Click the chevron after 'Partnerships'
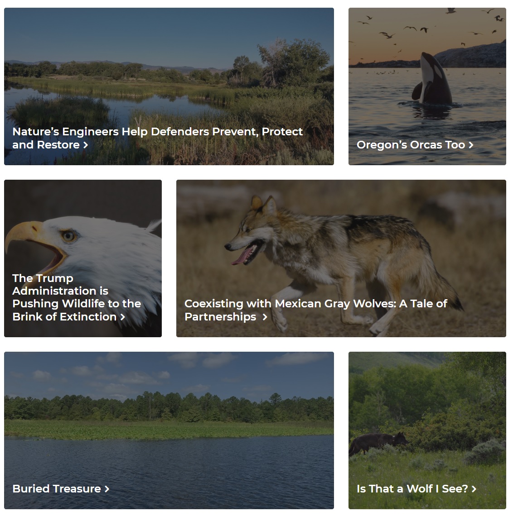The width and height of the screenshot is (513, 516). (x=265, y=317)
